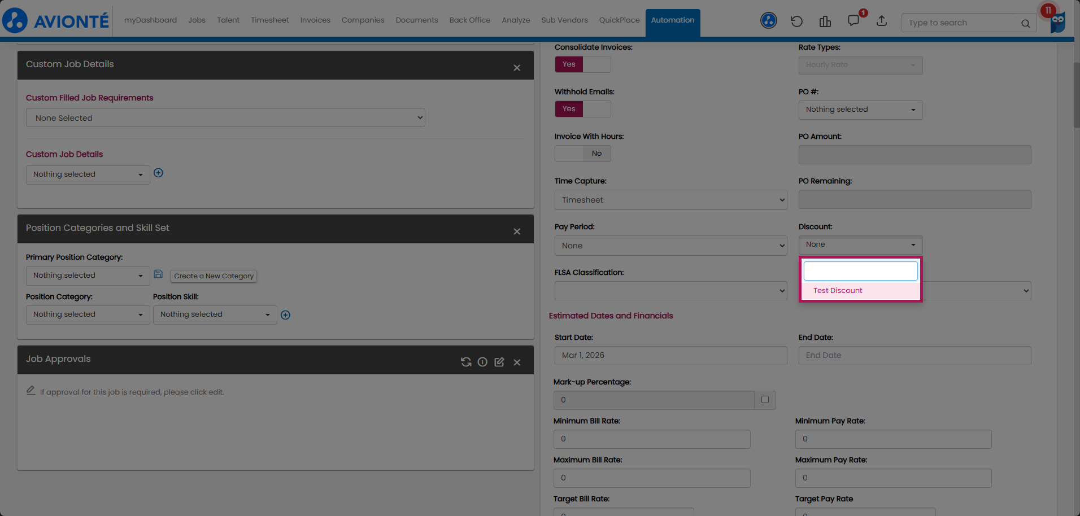Open the chat messages icon with badge
The image size is (1080, 516).
(853, 21)
